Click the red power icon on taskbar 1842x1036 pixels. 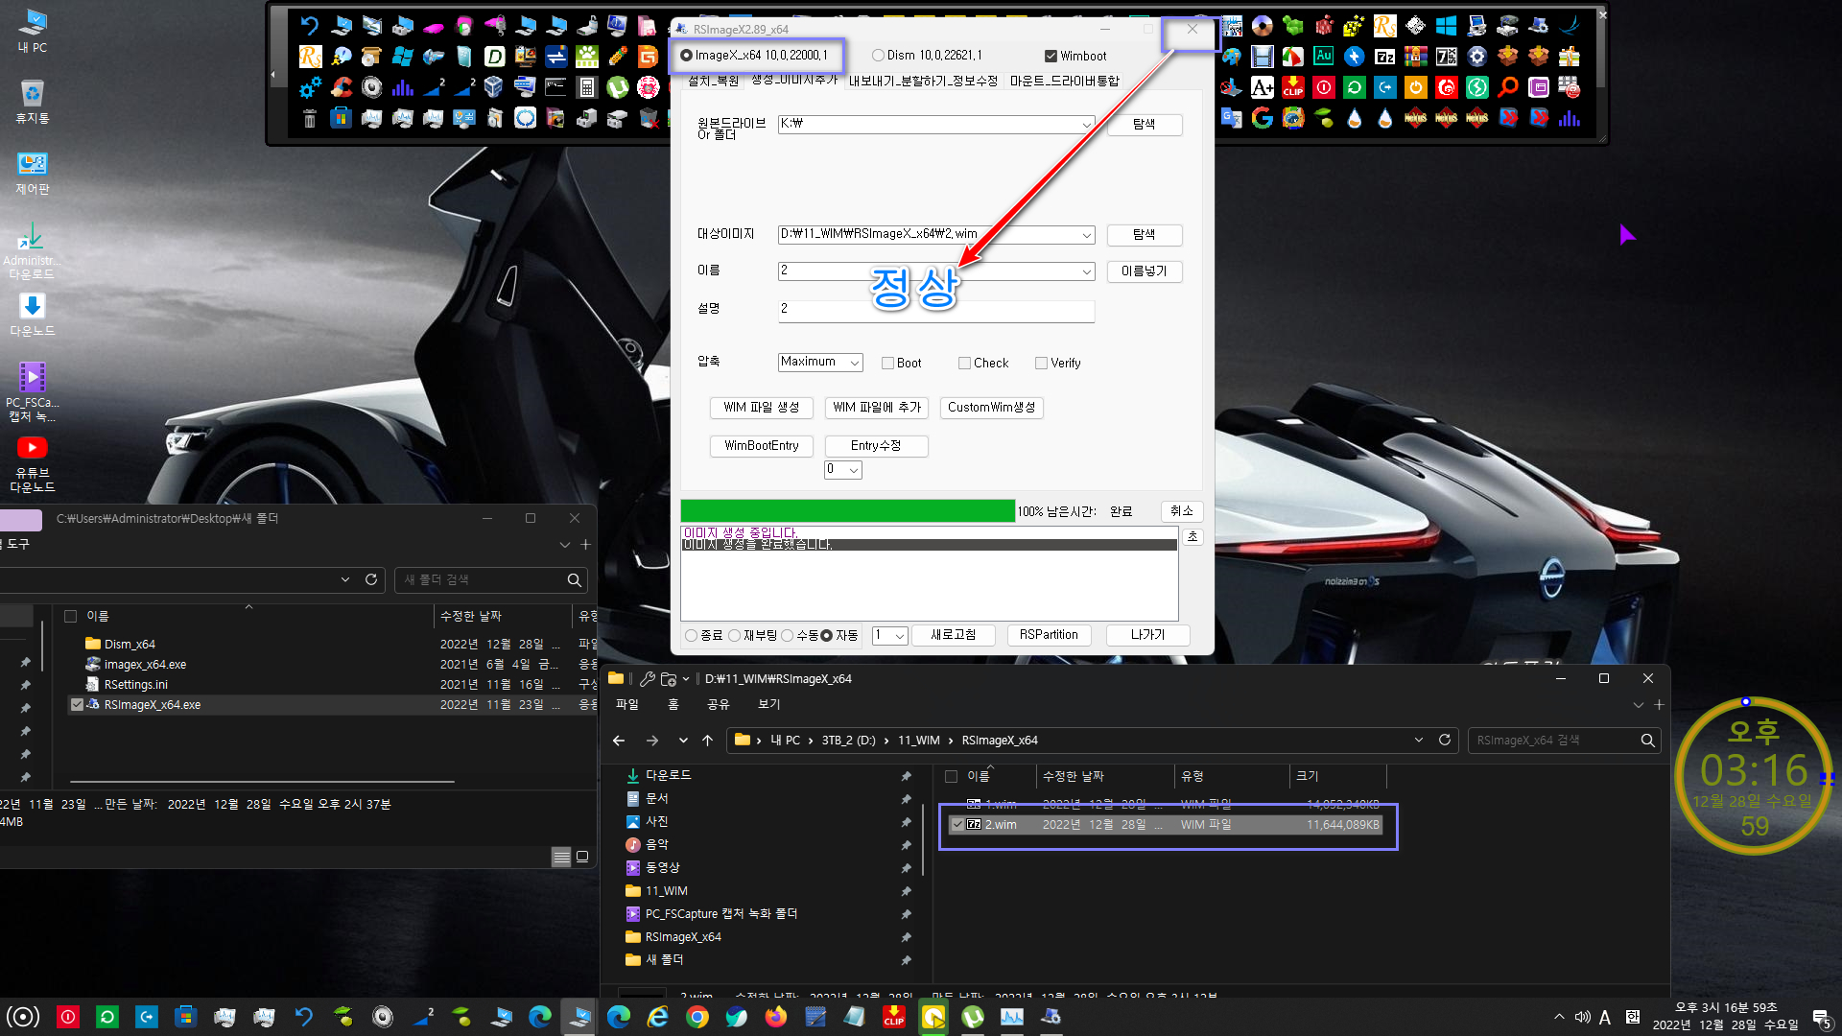68,1017
